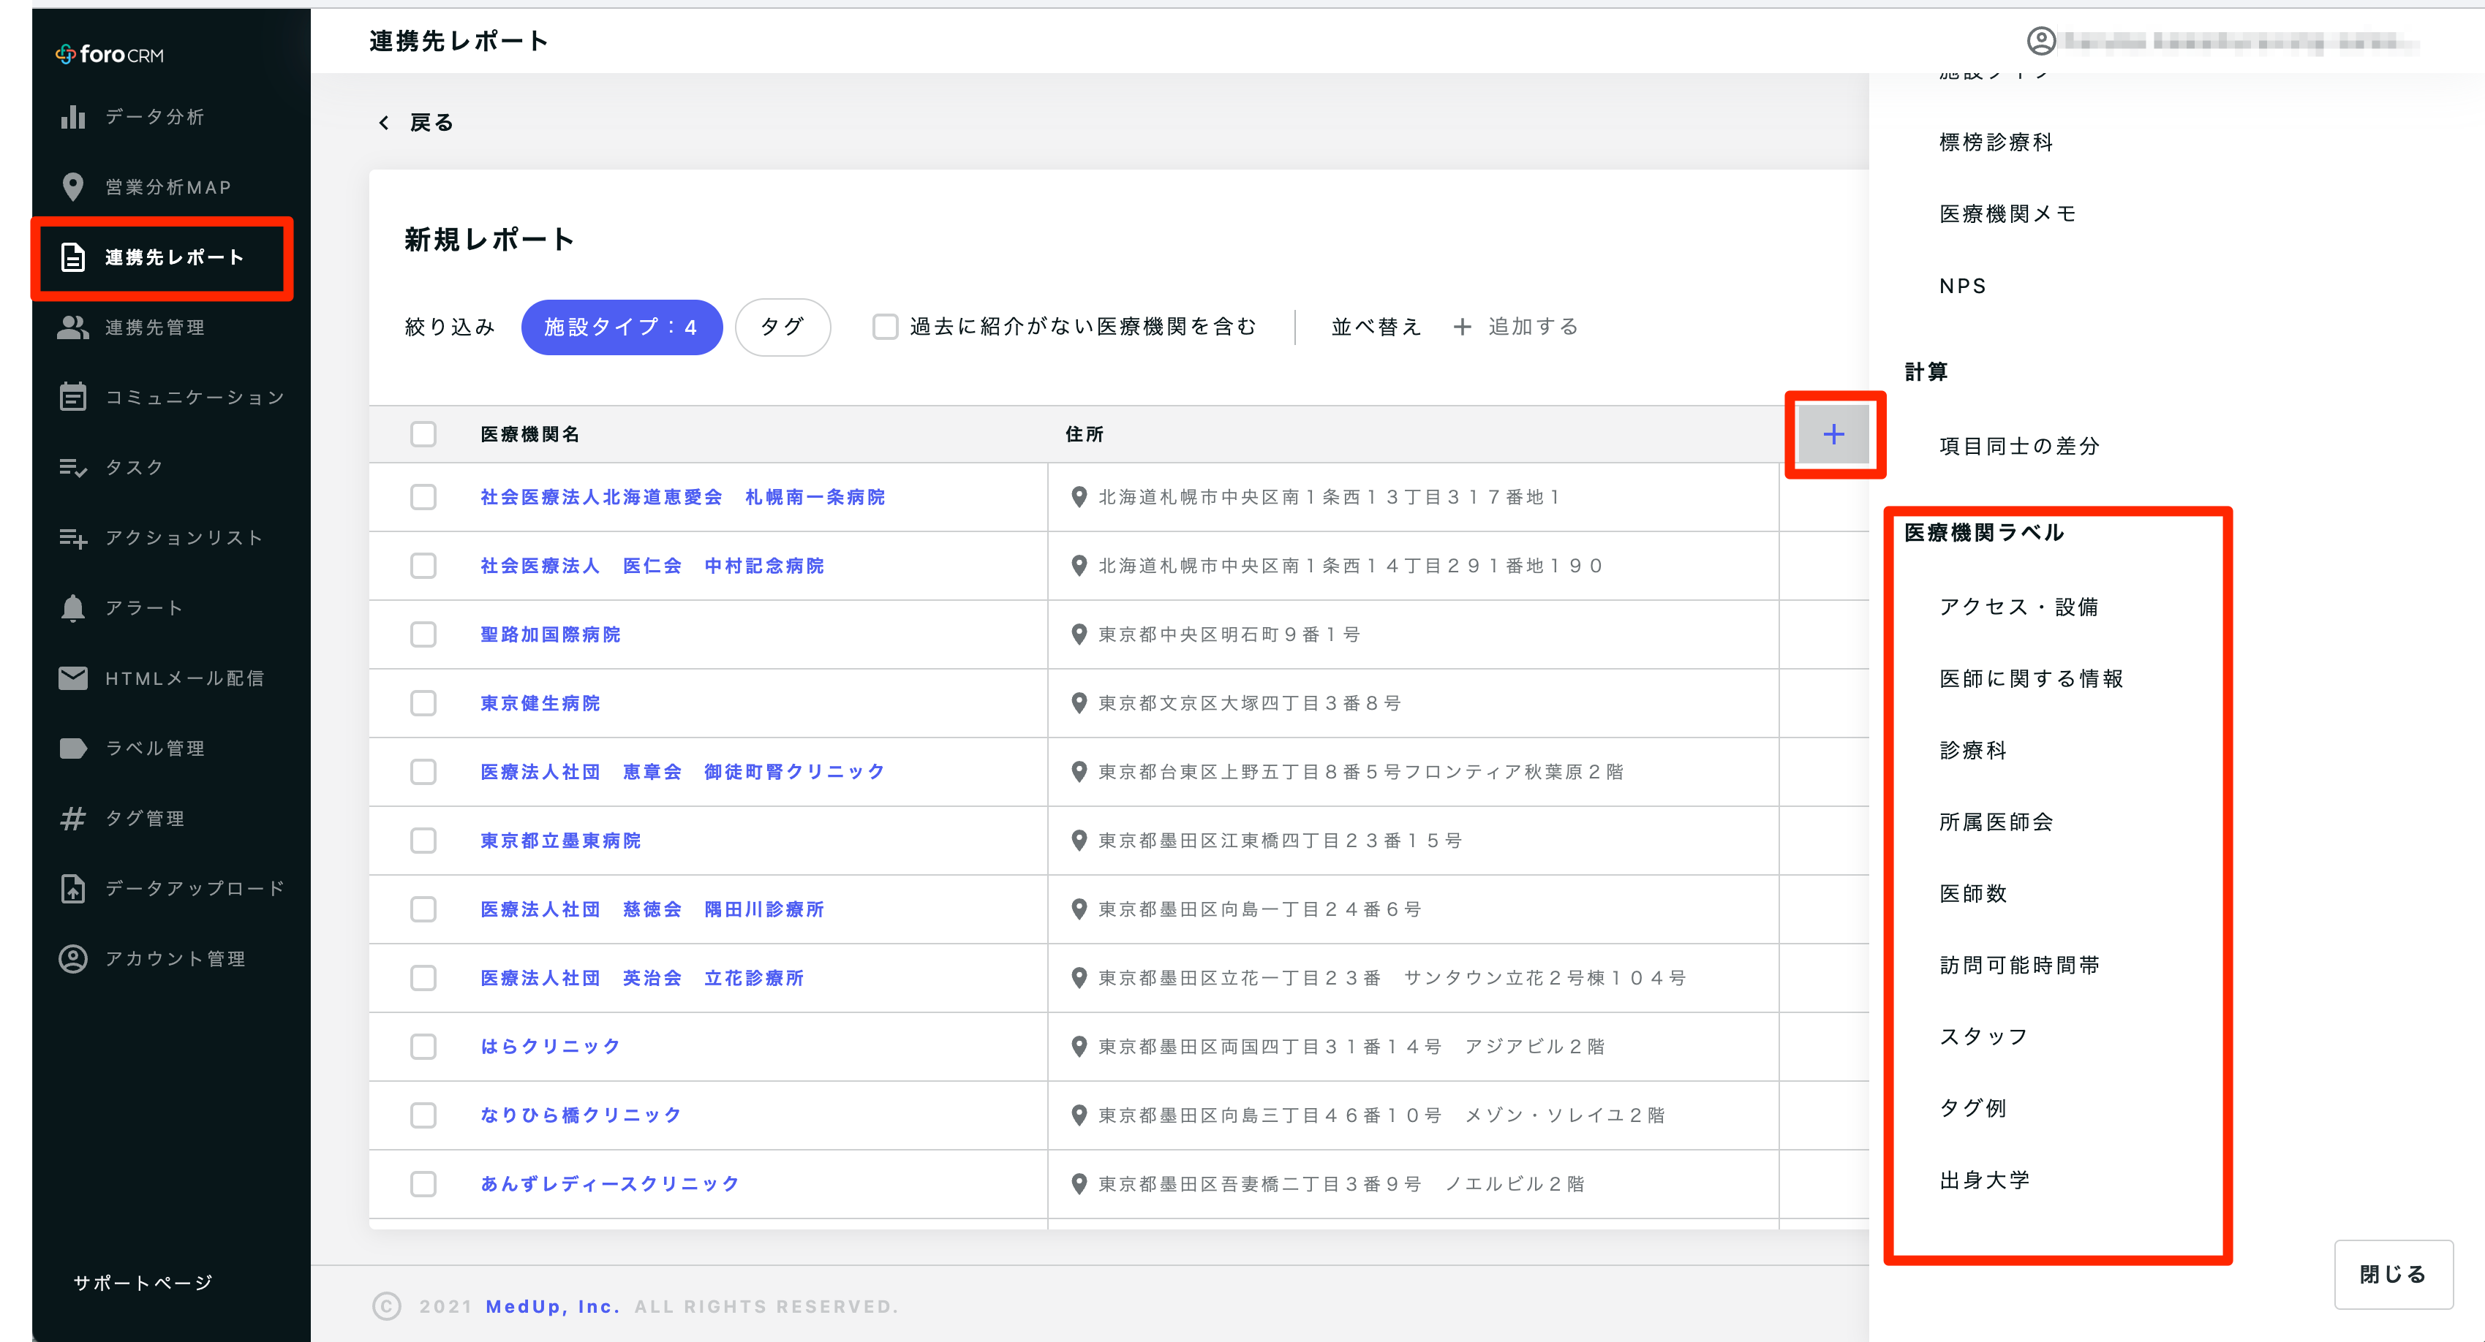This screenshot has height=1342, width=2485.
Task: Open the サポートページ link
Action: (143, 1284)
